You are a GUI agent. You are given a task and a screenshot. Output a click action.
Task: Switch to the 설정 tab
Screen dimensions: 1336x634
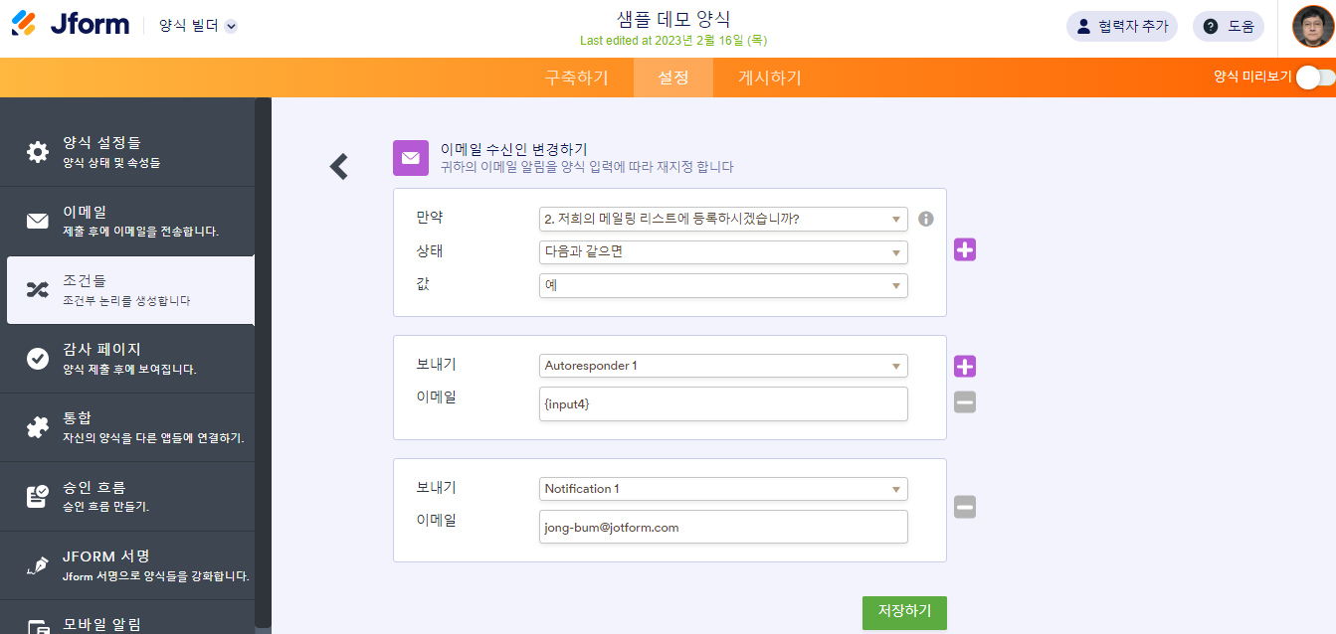point(673,78)
